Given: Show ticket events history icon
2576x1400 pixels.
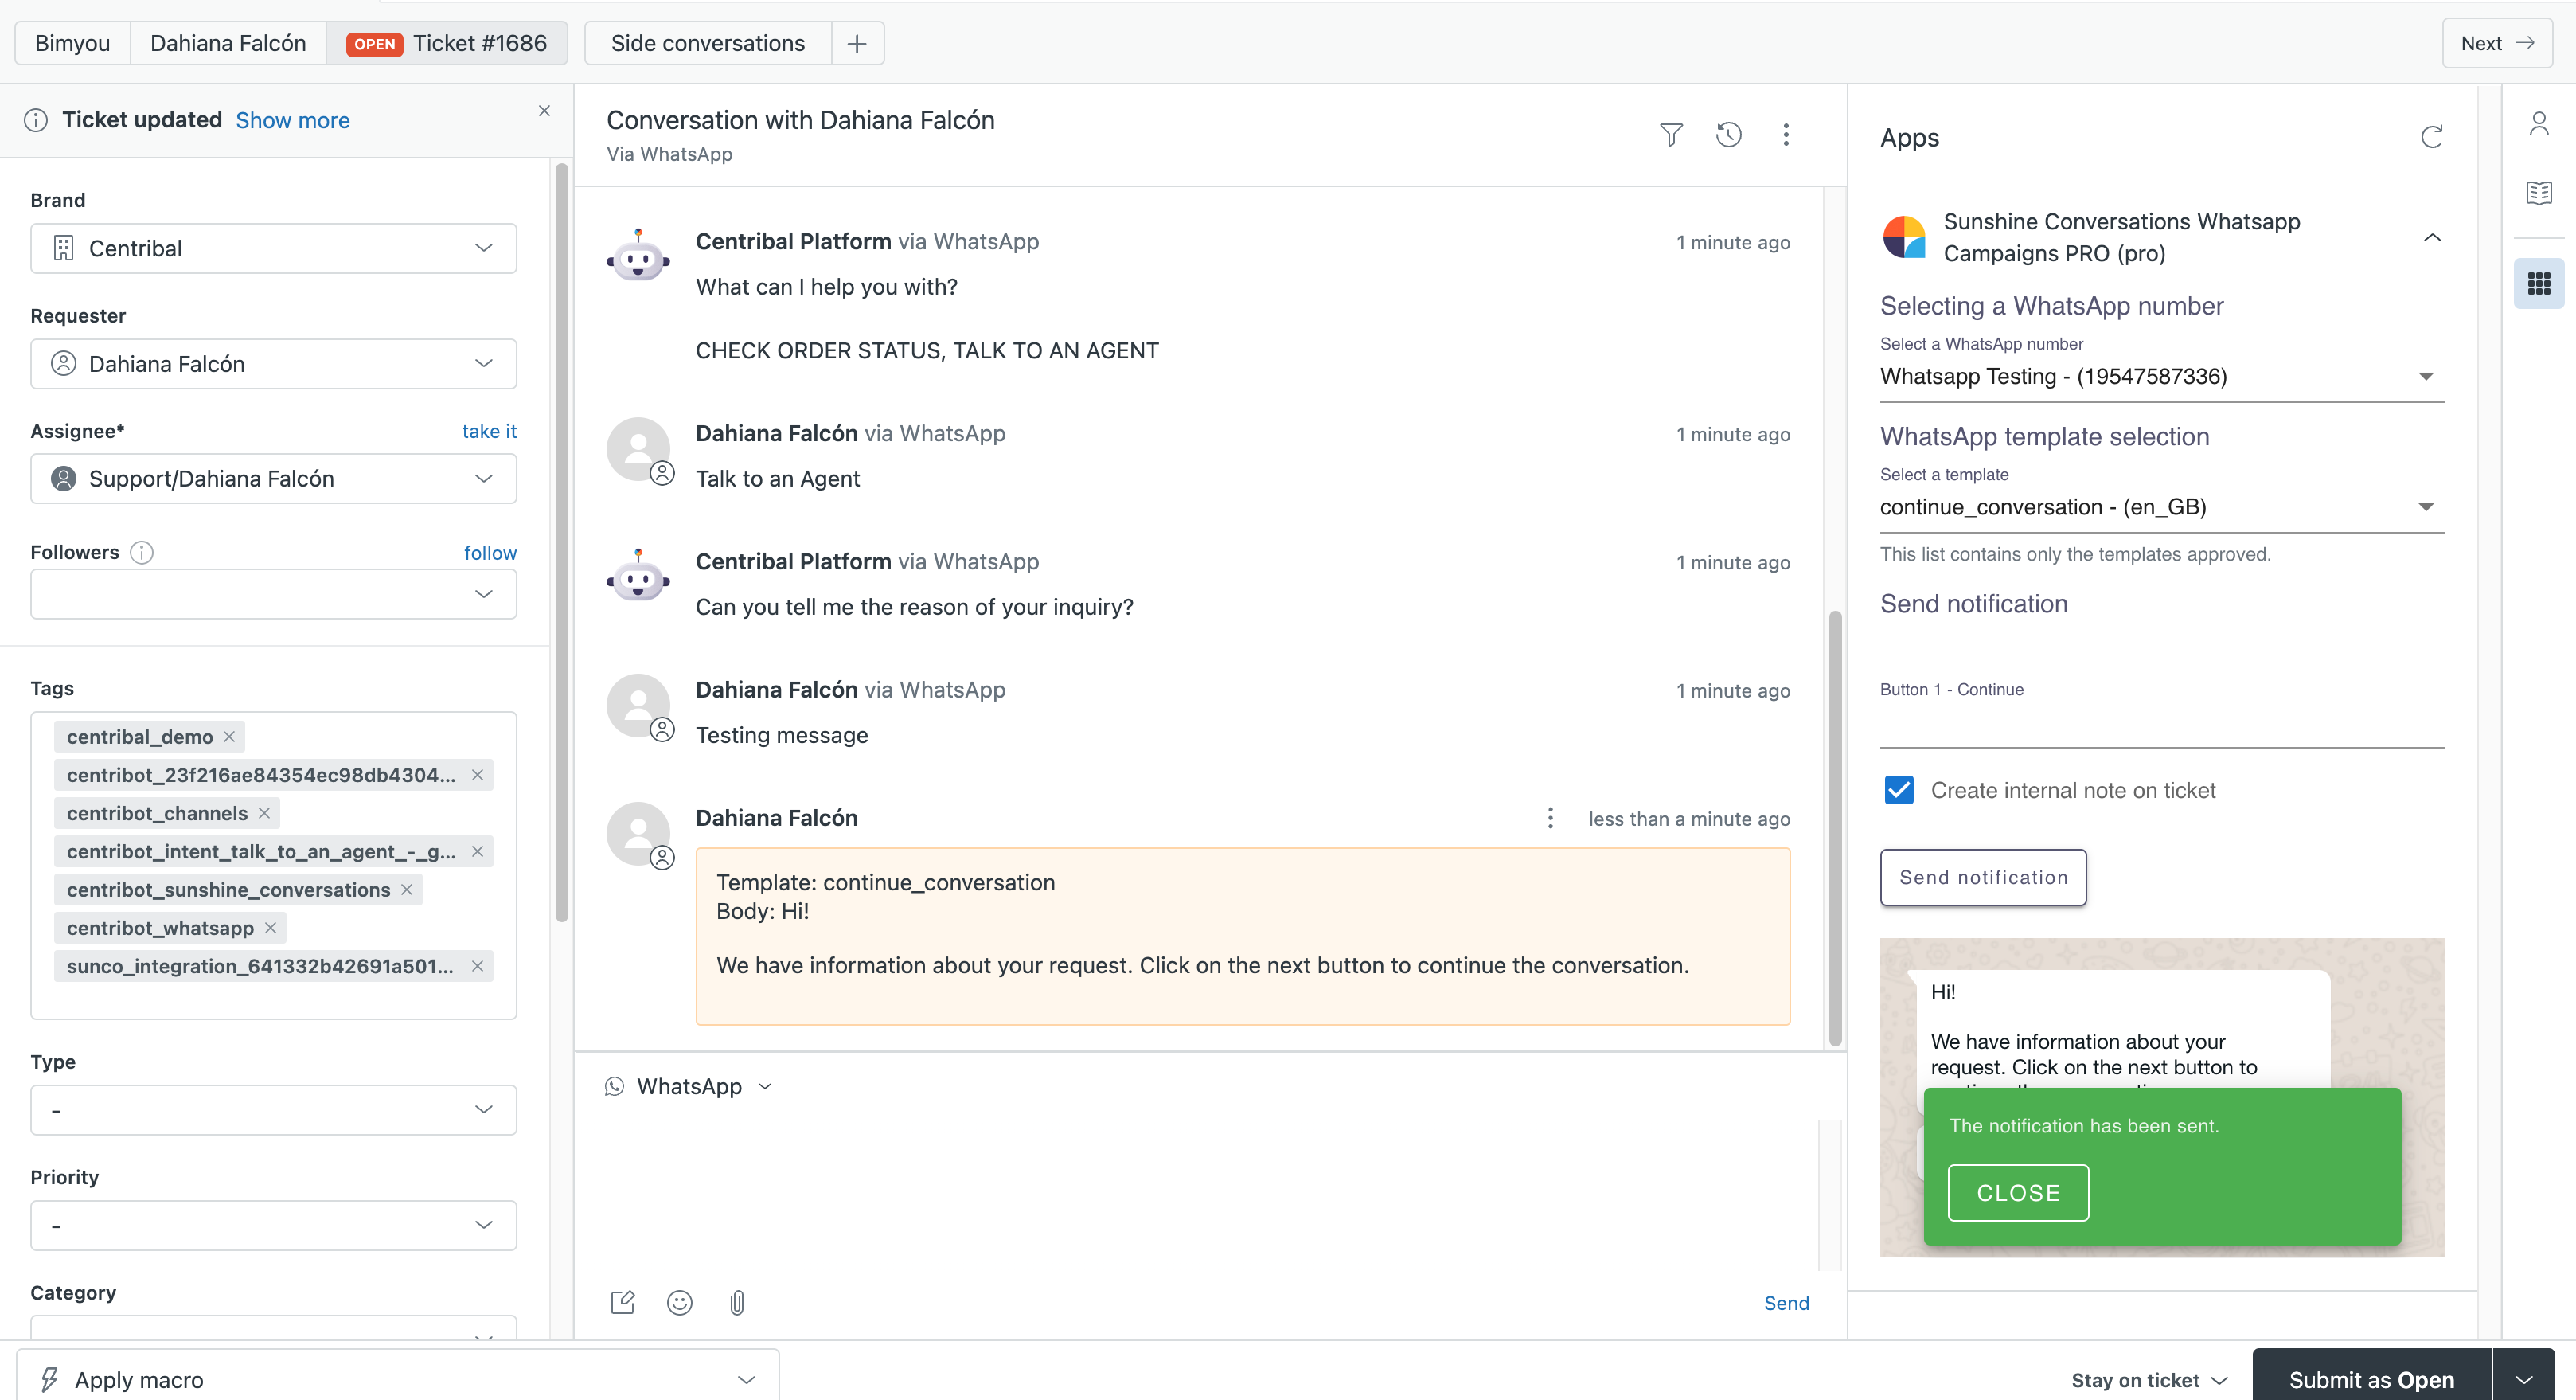Looking at the screenshot, I should pos(1729,134).
